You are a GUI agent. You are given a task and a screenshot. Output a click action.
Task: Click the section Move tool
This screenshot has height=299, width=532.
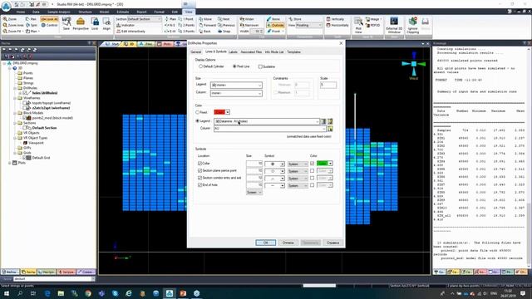(x=205, y=19)
